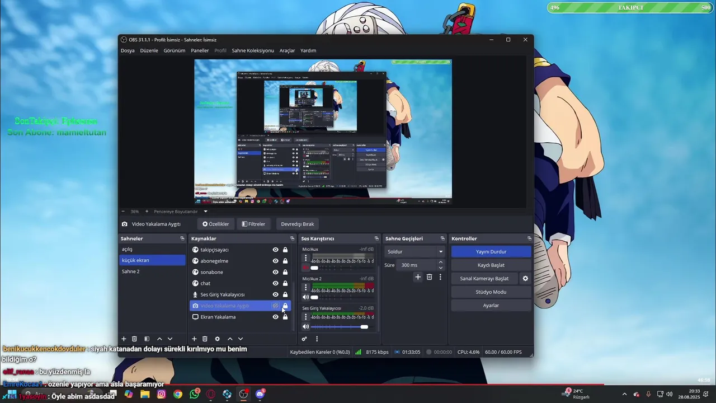Open the Araçlar menu
The width and height of the screenshot is (716, 403).
pyautogui.click(x=287, y=50)
